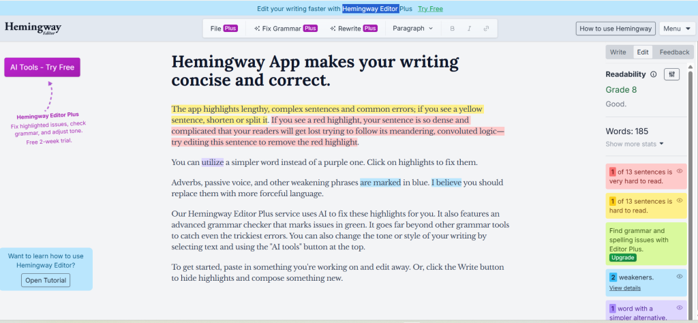Click the purple simpler alternative count badge

pos(613,308)
